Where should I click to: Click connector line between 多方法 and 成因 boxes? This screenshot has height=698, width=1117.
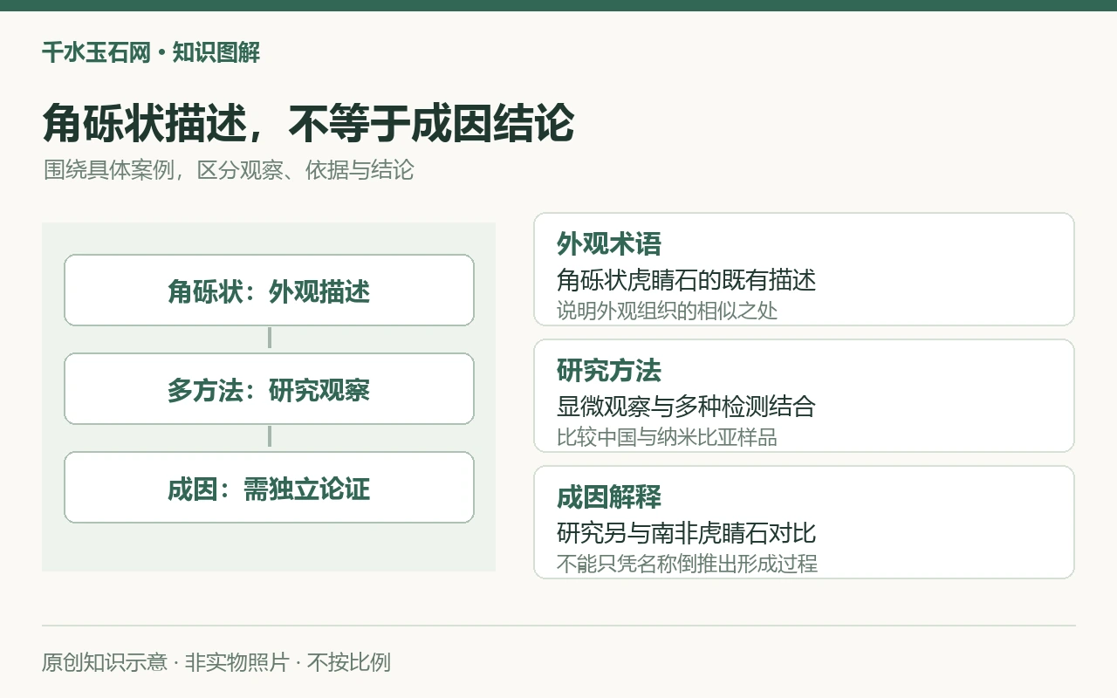coord(270,437)
